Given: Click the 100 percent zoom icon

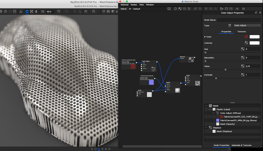Looking at the screenshot, I should (x=231, y=9).
